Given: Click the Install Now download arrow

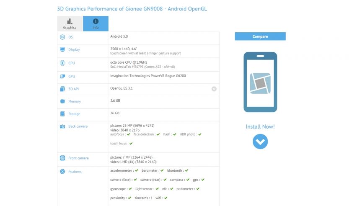Looking at the screenshot, I should tap(260, 142).
